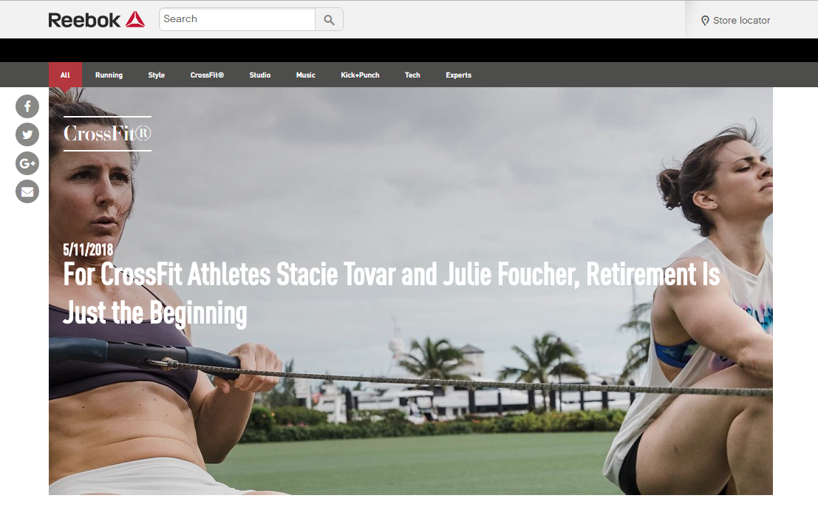Open the Experts category
This screenshot has height=518, width=818.
459,75
